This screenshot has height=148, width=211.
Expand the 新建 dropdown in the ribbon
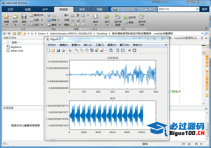pos(6,25)
